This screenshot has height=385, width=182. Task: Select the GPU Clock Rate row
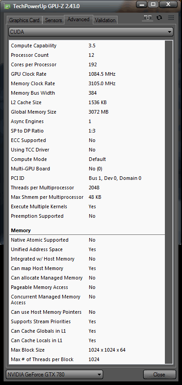tap(87, 74)
